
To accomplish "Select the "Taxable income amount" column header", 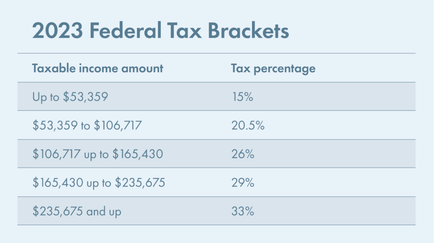I will coord(98,68).
